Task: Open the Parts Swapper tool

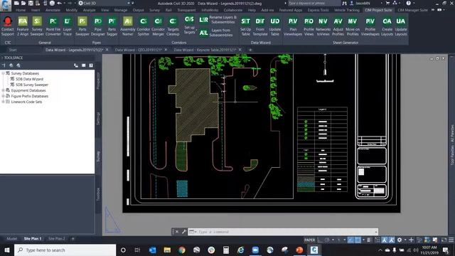Action: tap(82, 26)
